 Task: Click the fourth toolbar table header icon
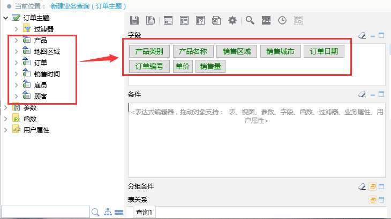point(184,20)
